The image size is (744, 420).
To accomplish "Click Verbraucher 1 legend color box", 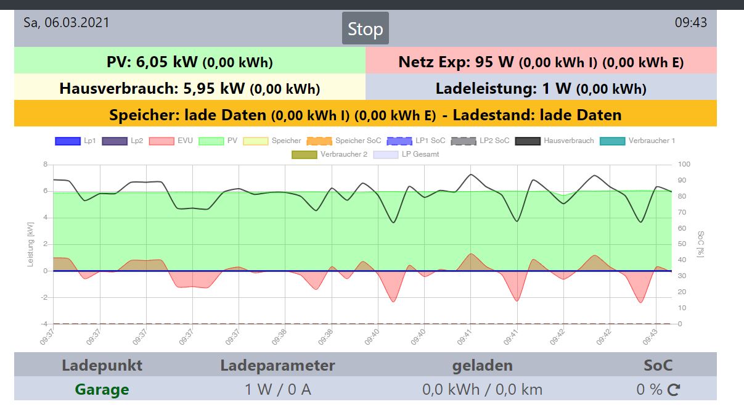I will (613, 141).
